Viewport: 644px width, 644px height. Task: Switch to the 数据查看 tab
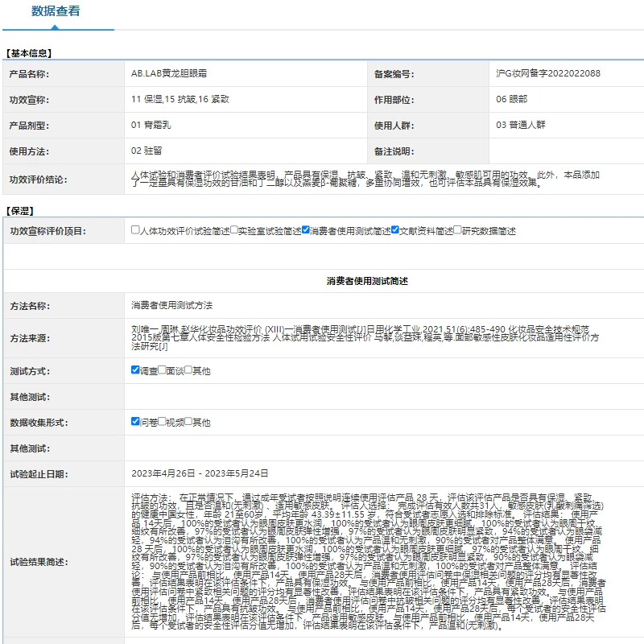click(55, 11)
